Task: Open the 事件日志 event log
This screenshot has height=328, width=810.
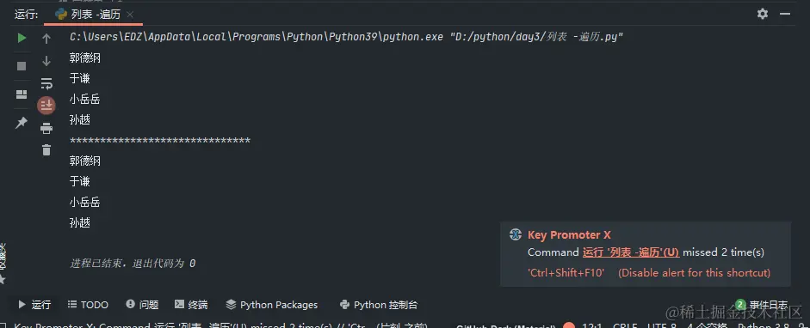Action: [763, 305]
